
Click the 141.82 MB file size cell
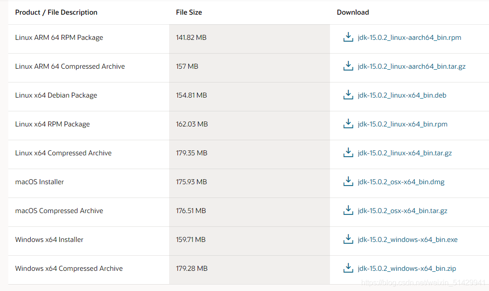click(249, 39)
